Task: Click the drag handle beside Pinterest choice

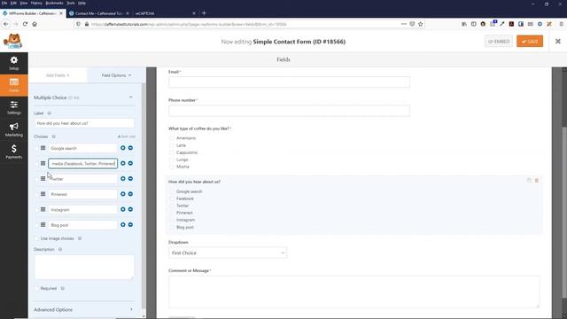Action: [43, 194]
